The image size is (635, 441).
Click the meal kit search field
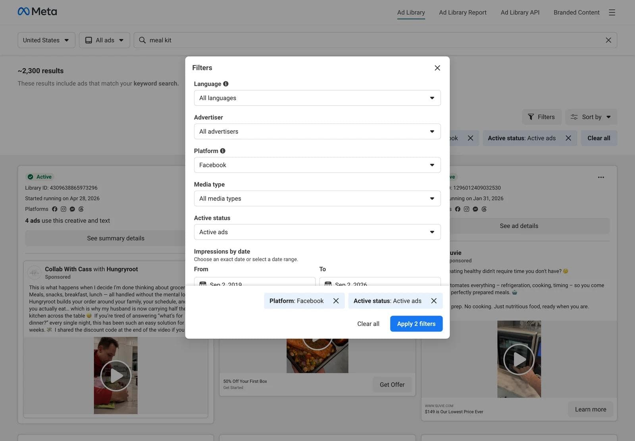coord(375,40)
